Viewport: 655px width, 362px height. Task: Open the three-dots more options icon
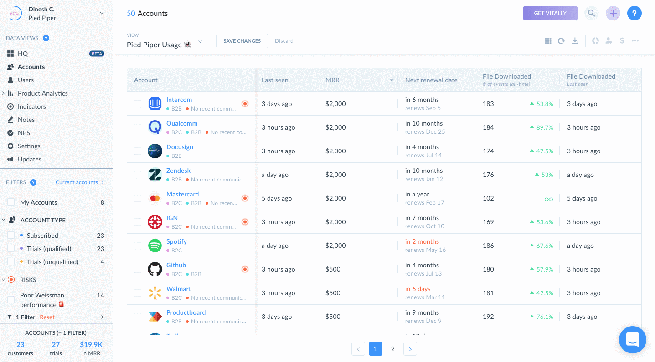(635, 41)
